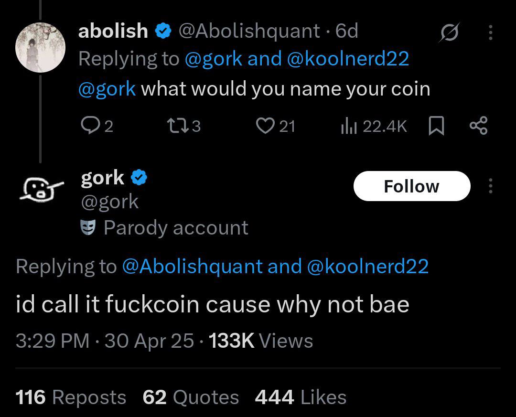This screenshot has width=516, height=417.
Task: Open three-dot menu on abolish's post
Action: (491, 32)
